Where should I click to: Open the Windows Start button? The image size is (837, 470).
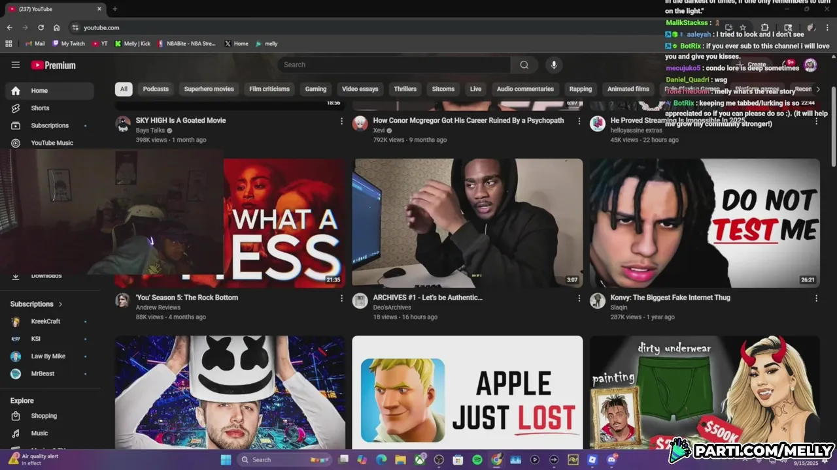pos(226,460)
